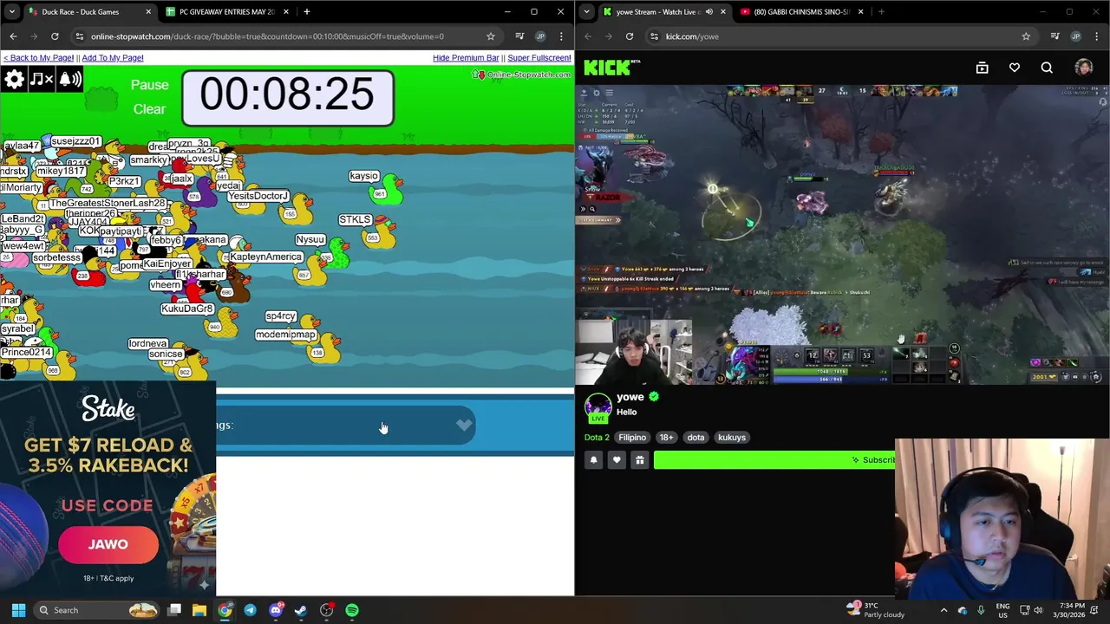Open tab search dropdown in right browser
Viewport: 1110px width, 624px height.
[x=587, y=12]
